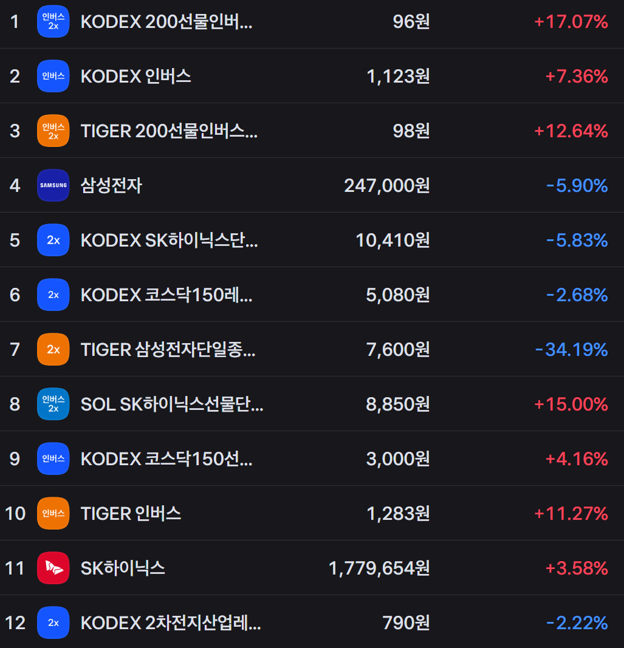Click the Samsung logo icon
624x648 pixels.
coord(53,185)
